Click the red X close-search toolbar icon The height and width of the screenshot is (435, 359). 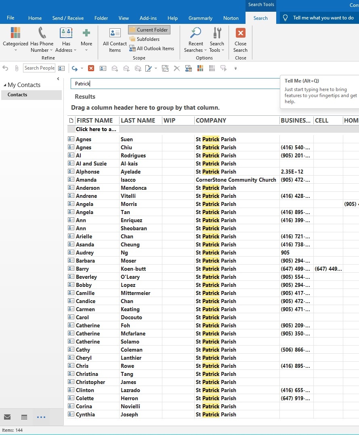[x=91, y=68]
